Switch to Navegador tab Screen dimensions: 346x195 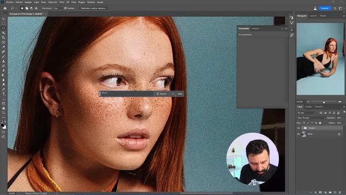point(302,16)
